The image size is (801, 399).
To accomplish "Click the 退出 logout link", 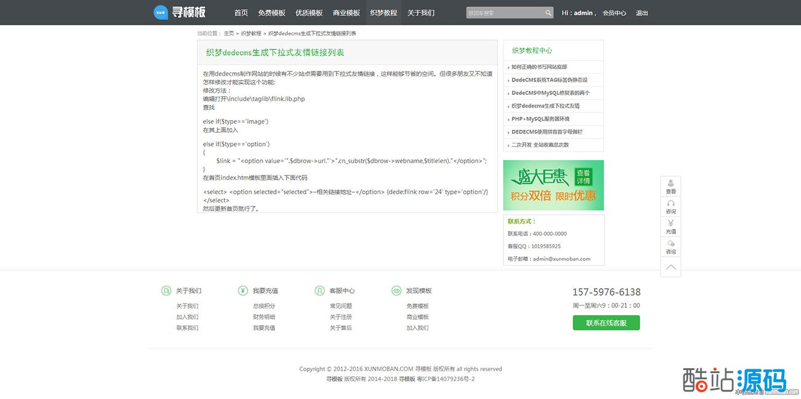I will point(641,13).
